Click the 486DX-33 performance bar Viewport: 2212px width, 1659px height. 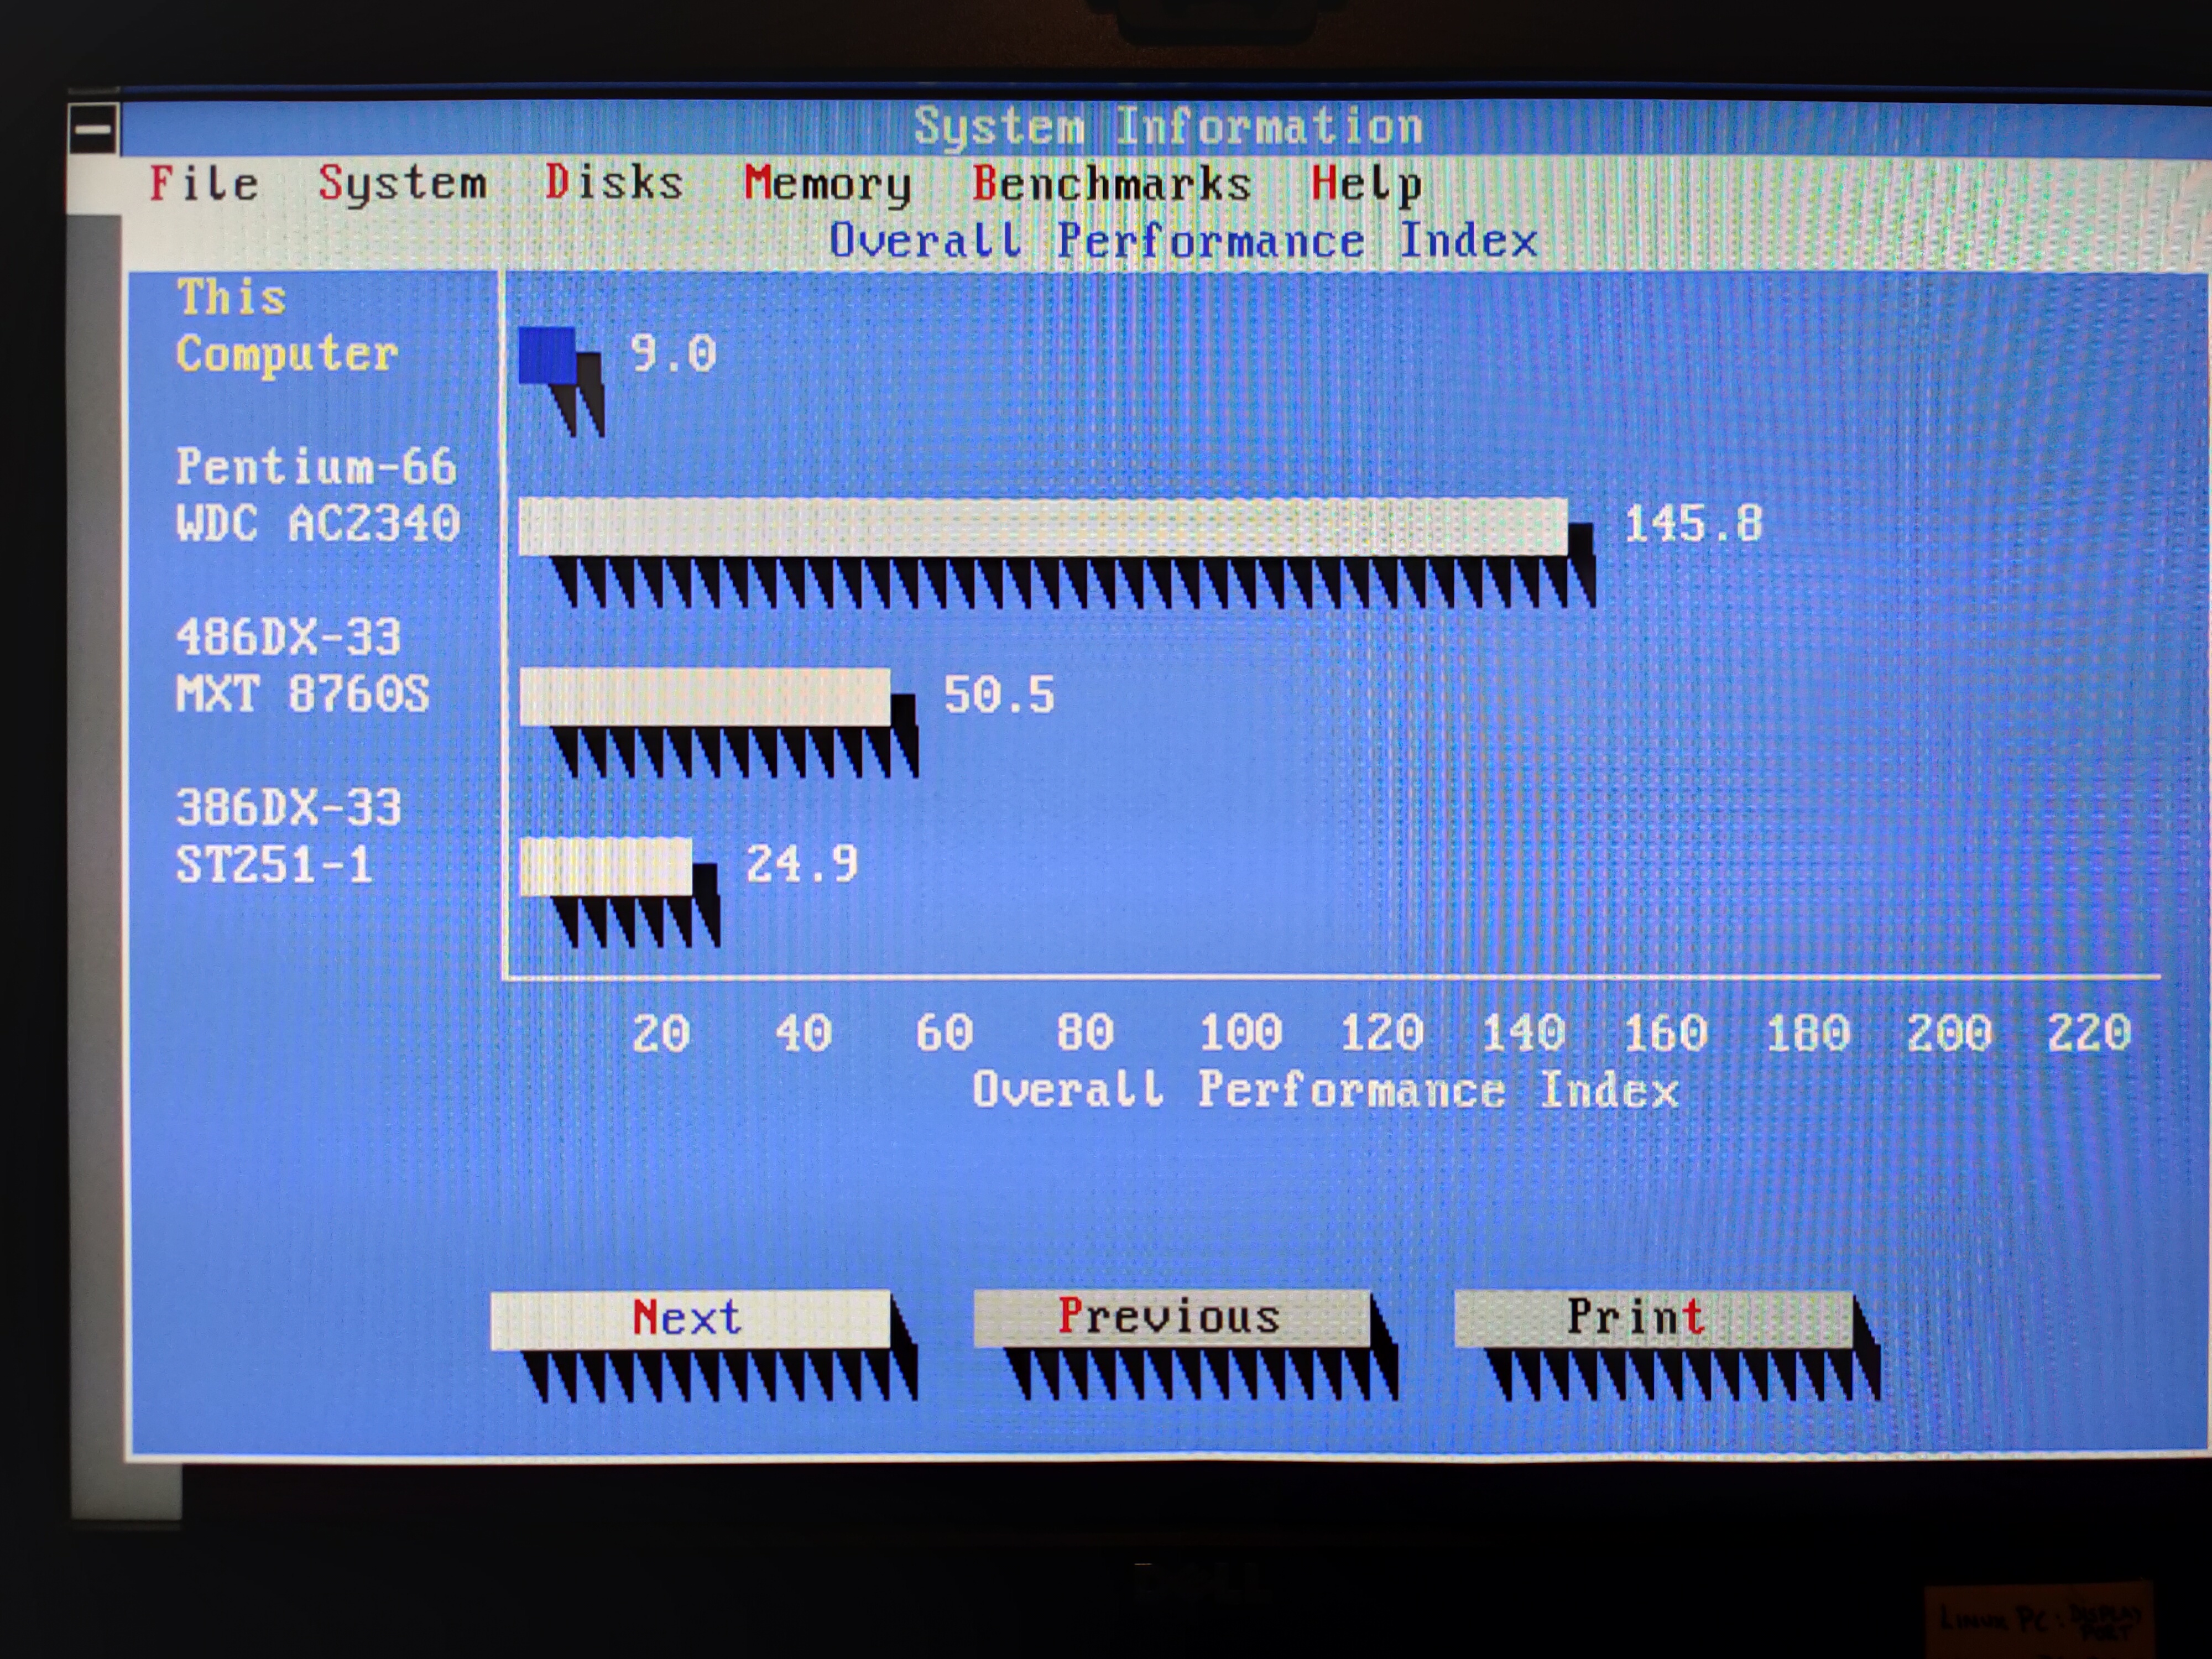point(704,697)
